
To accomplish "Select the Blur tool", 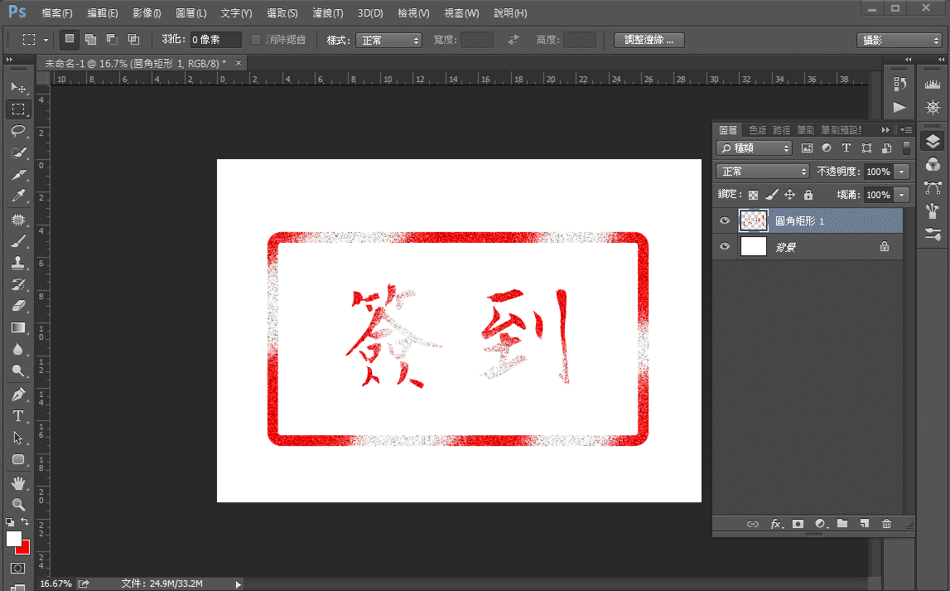I will [x=18, y=350].
